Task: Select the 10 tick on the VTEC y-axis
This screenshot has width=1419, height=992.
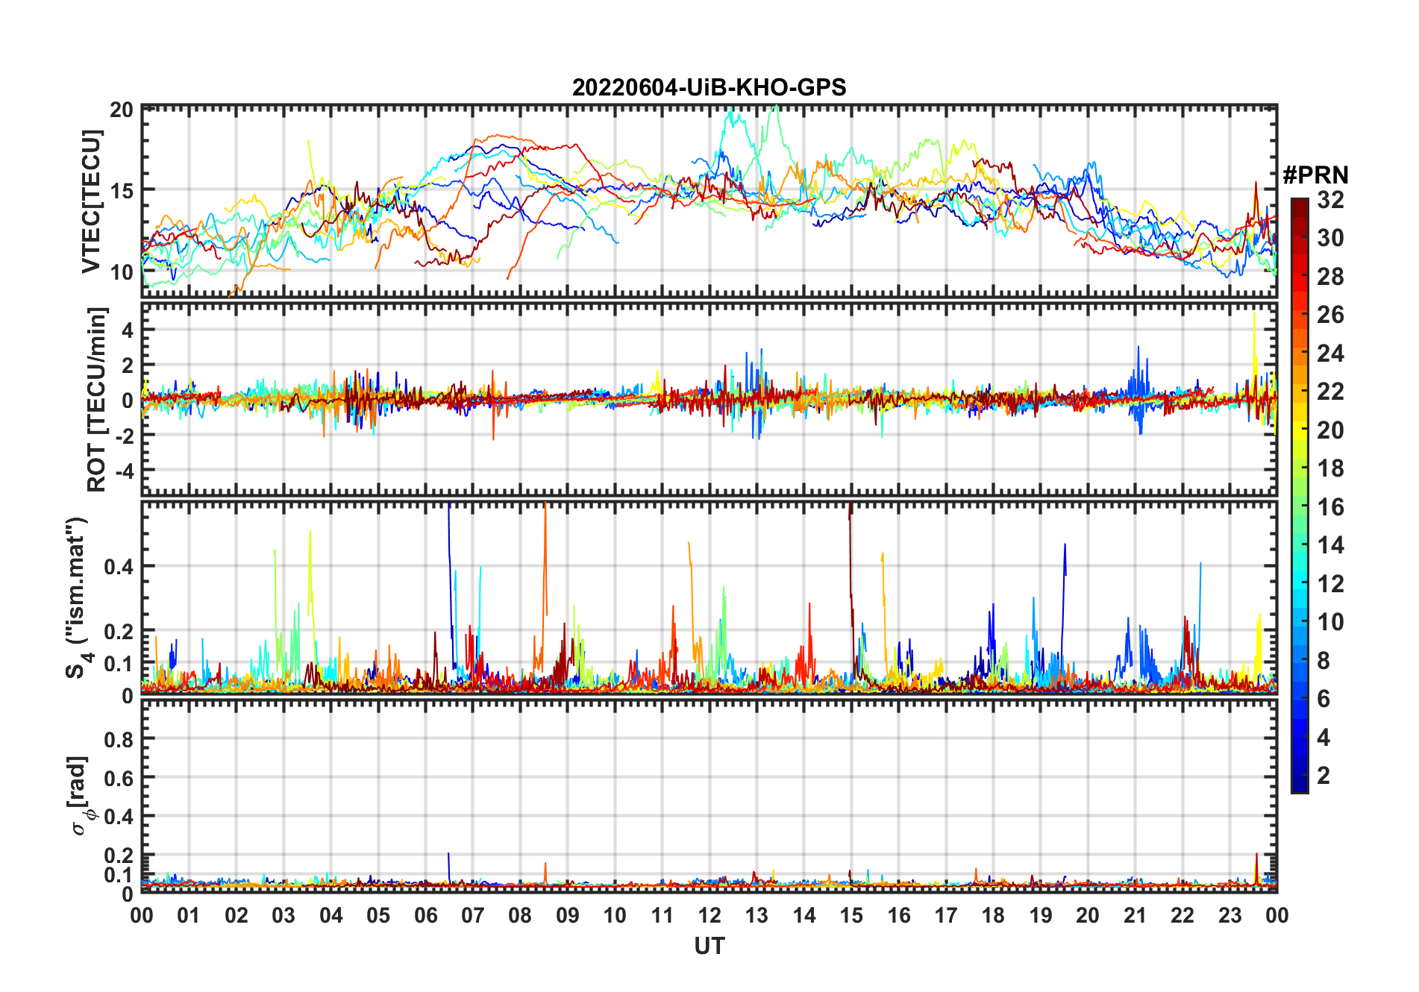Action: [x=122, y=271]
